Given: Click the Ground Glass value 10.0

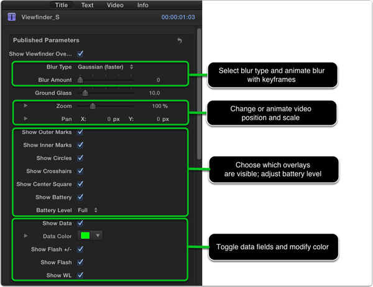Looking at the screenshot, I should coord(154,93).
